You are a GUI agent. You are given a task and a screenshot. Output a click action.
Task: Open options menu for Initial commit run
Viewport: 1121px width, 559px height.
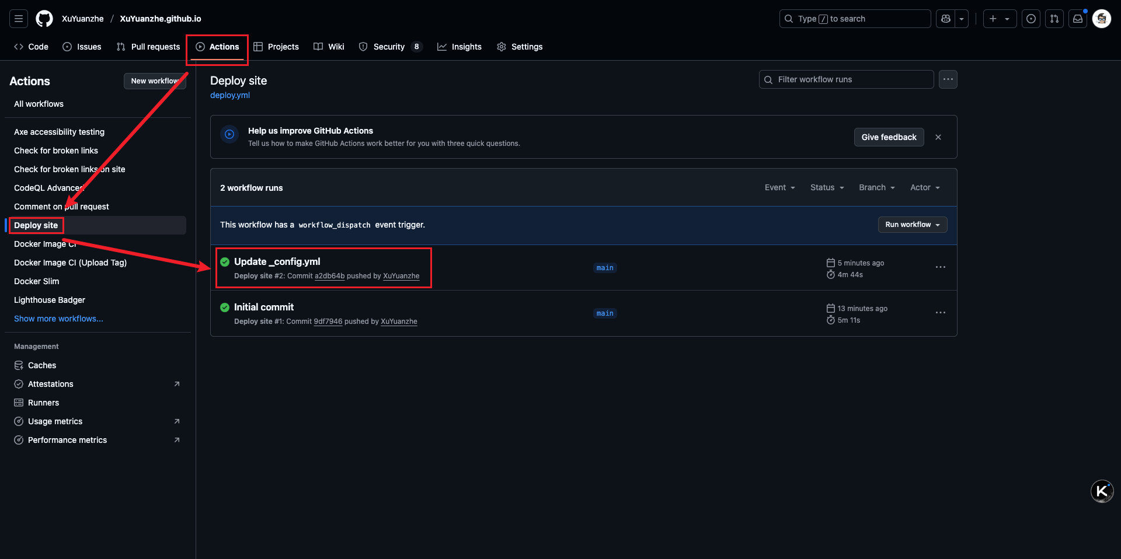pos(941,313)
